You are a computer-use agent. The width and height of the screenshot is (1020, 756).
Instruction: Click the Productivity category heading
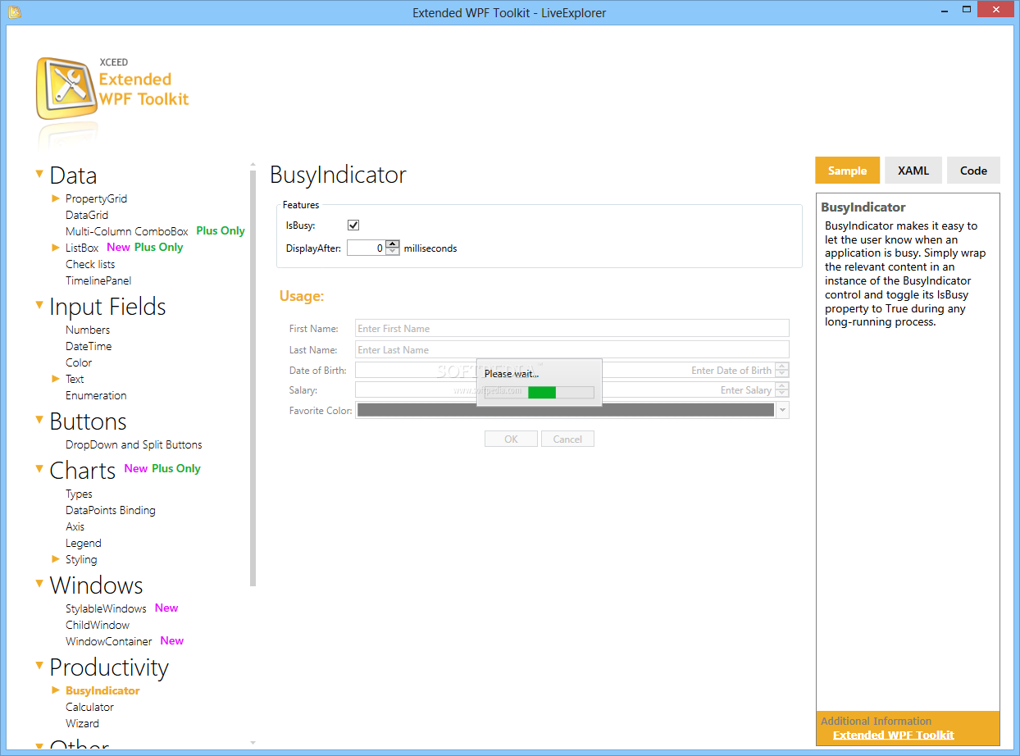point(109,667)
